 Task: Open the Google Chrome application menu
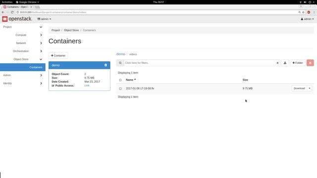27,2
